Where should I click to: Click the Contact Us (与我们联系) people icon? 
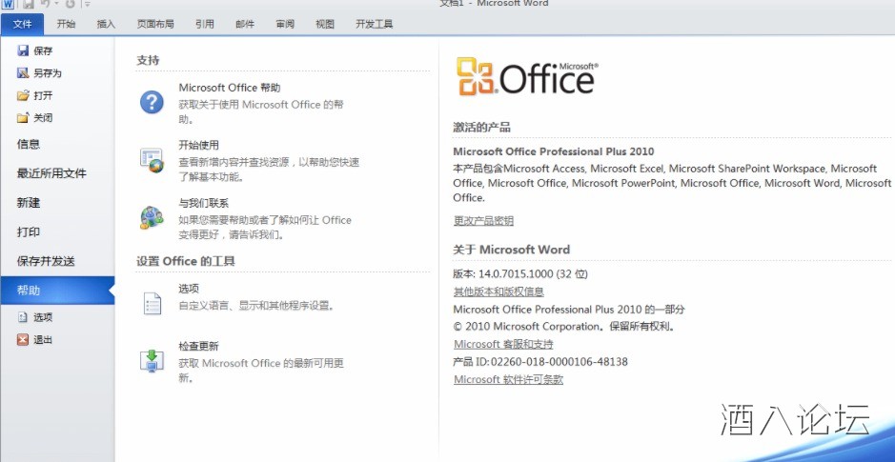point(152,217)
